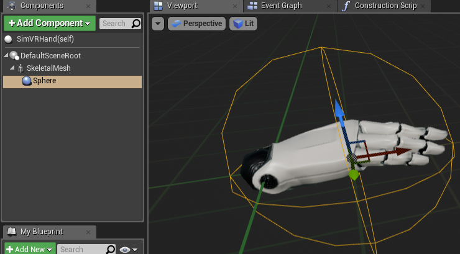Close the Construction Script tab
The height and width of the screenshot is (254, 460).
click(423, 6)
